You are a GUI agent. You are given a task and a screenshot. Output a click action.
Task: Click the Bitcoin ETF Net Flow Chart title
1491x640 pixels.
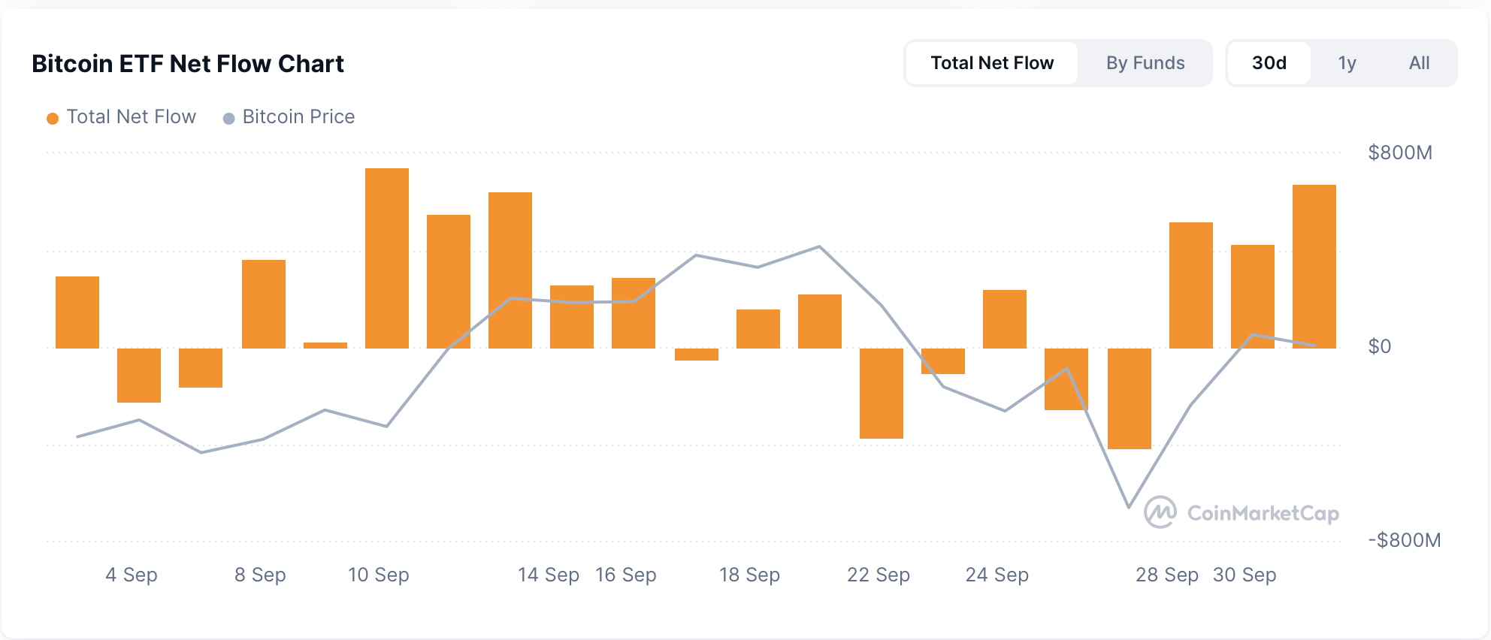(x=188, y=64)
